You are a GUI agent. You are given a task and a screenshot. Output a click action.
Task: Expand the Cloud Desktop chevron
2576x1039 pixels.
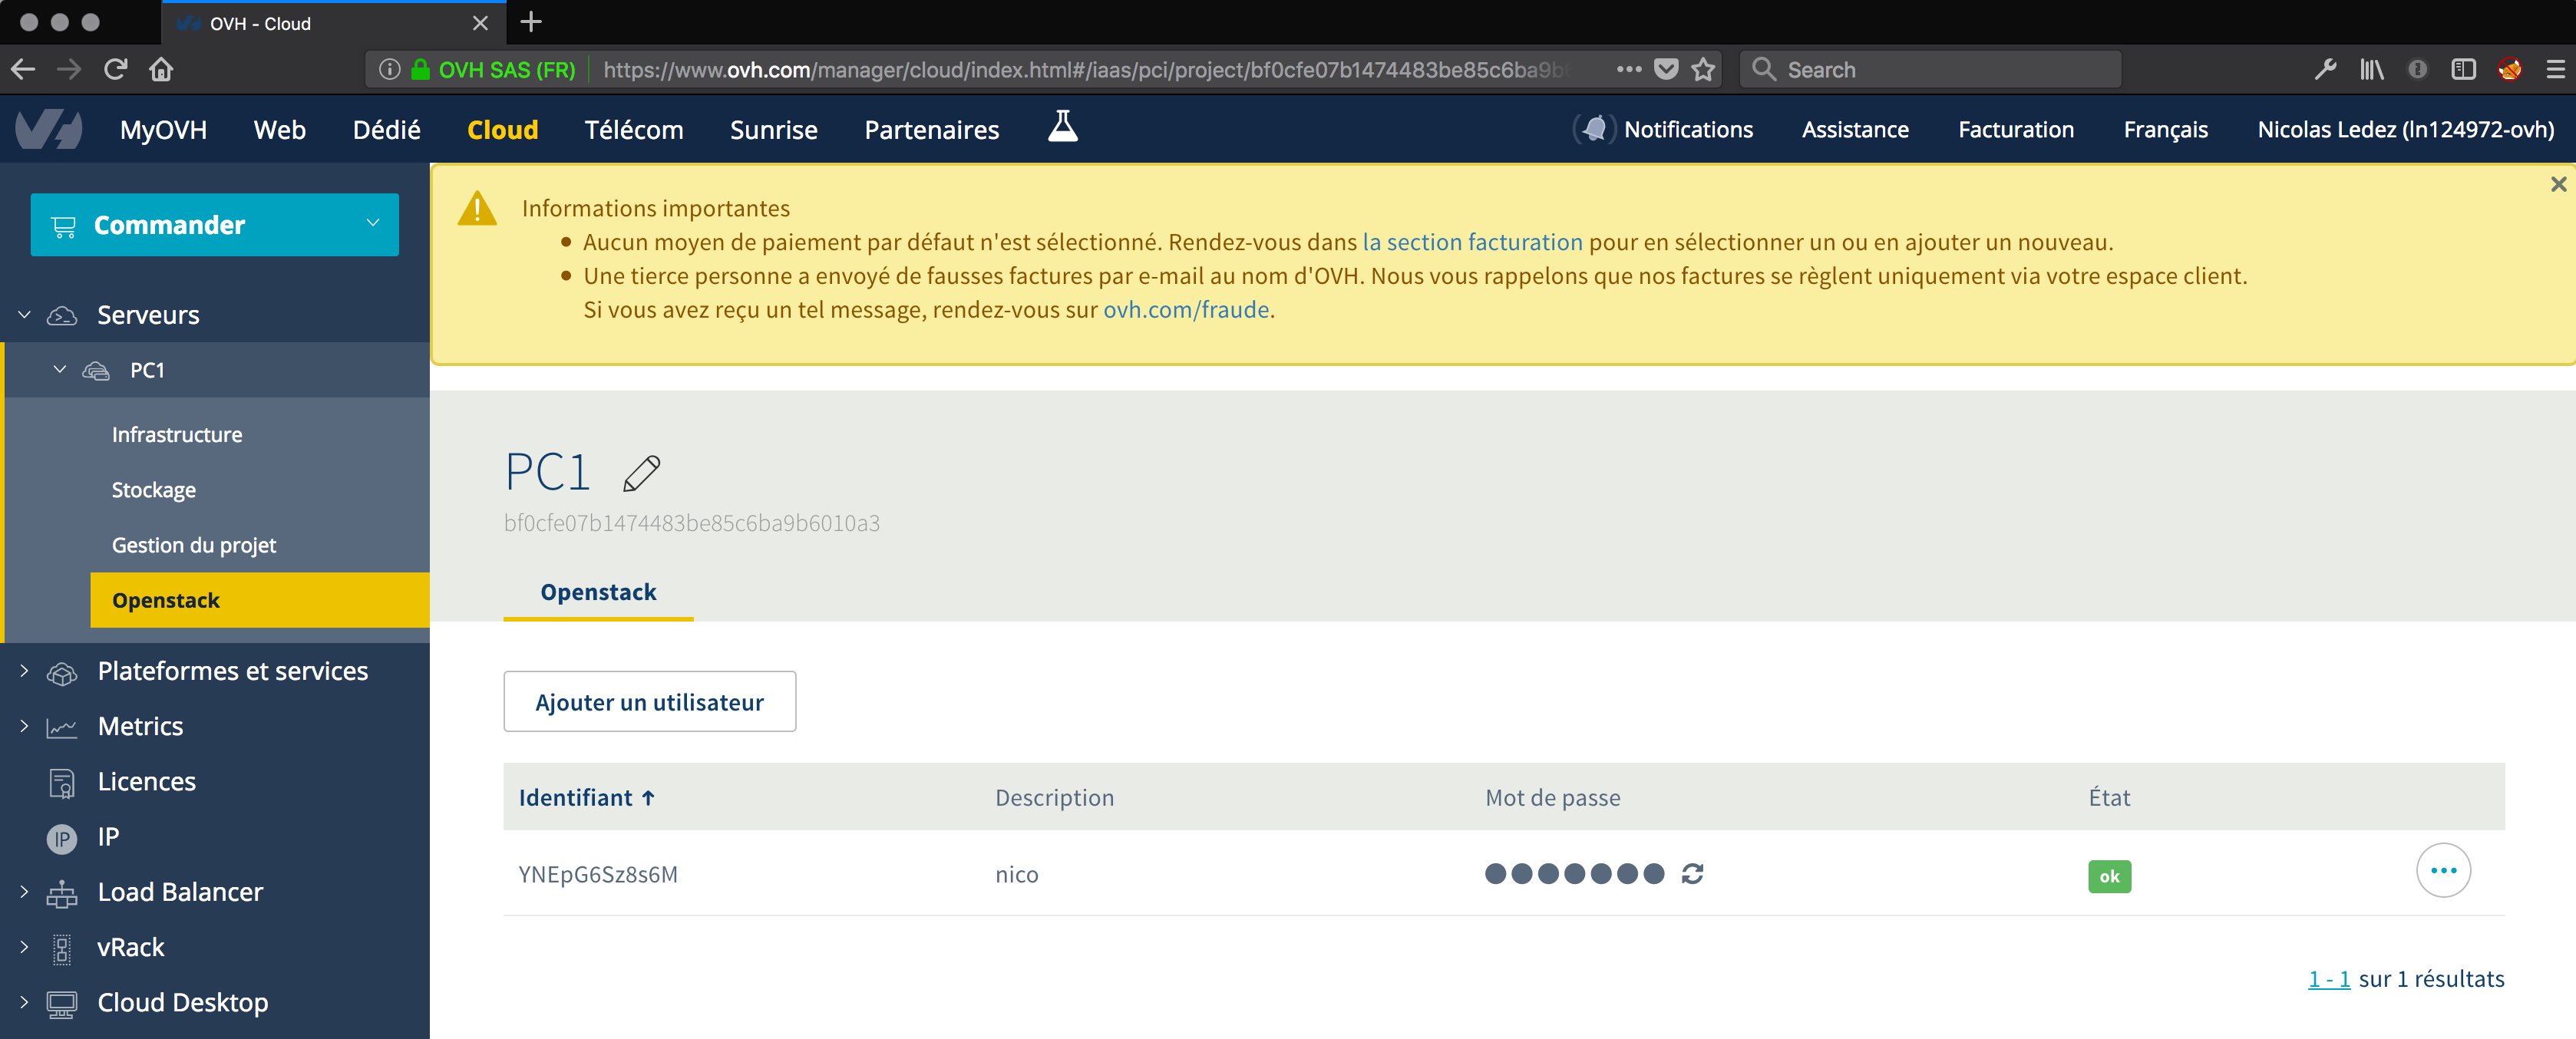[25, 1002]
